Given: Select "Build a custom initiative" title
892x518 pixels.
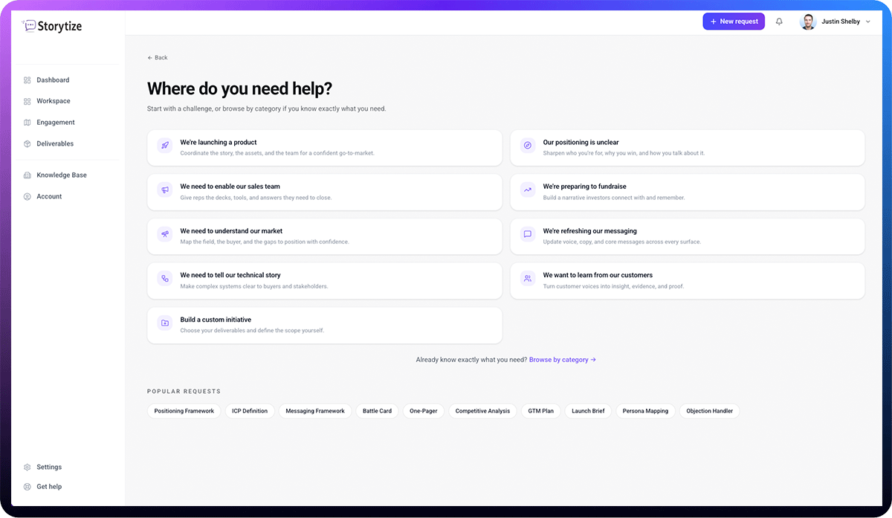Looking at the screenshot, I should (x=216, y=320).
